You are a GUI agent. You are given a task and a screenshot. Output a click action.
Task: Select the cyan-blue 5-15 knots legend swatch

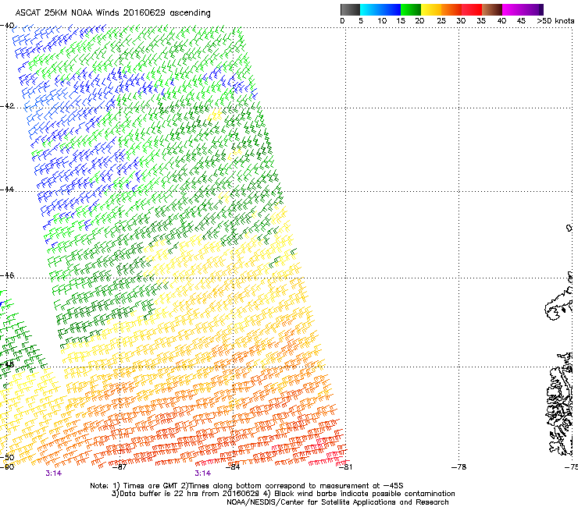(380, 9)
